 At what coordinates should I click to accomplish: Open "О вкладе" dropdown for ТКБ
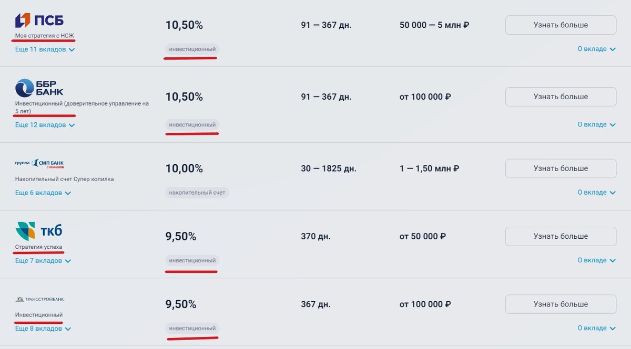pyautogui.click(x=596, y=260)
